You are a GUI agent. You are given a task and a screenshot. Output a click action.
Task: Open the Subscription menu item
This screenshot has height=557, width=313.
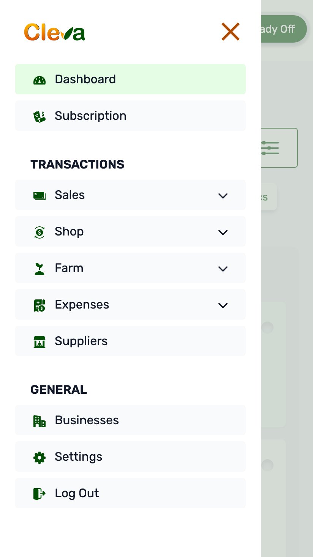pos(90,116)
